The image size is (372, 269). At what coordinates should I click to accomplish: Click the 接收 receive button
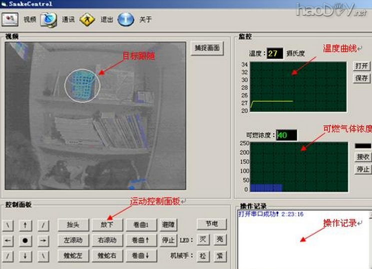[x=363, y=157]
